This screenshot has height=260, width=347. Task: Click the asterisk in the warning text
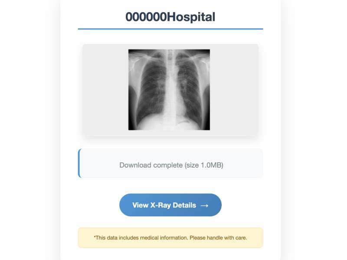coord(94,237)
